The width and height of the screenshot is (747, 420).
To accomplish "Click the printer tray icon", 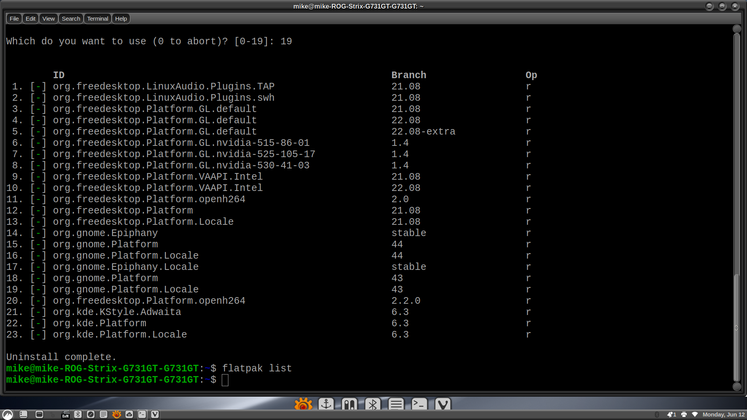I will tap(684, 415).
